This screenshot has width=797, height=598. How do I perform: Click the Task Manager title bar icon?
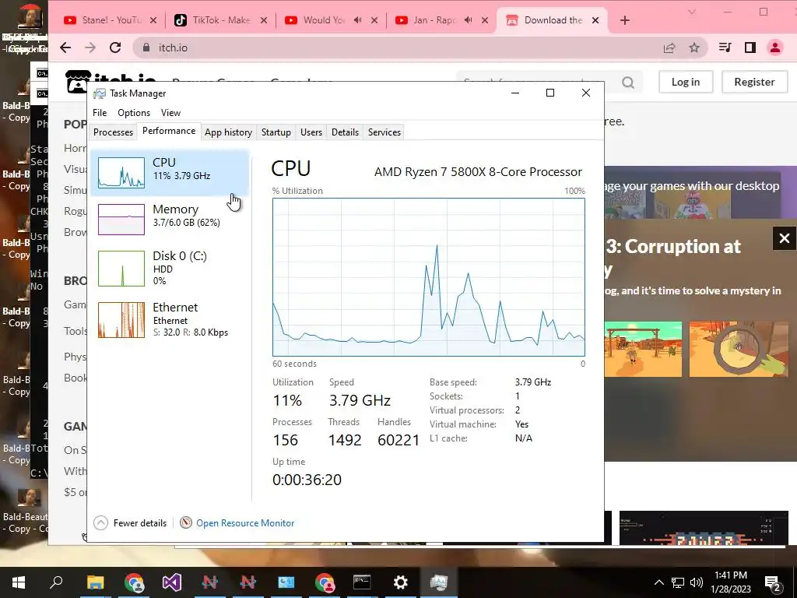point(100,93)
